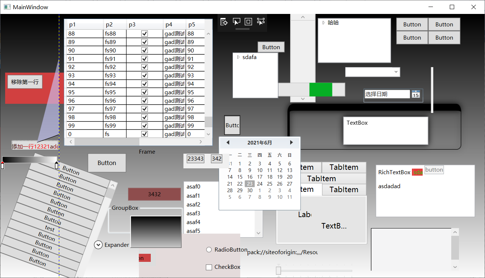Toggle the checkbox in the fs99 row
This screenshot has width=485, height=278.
tap(145, 126)
